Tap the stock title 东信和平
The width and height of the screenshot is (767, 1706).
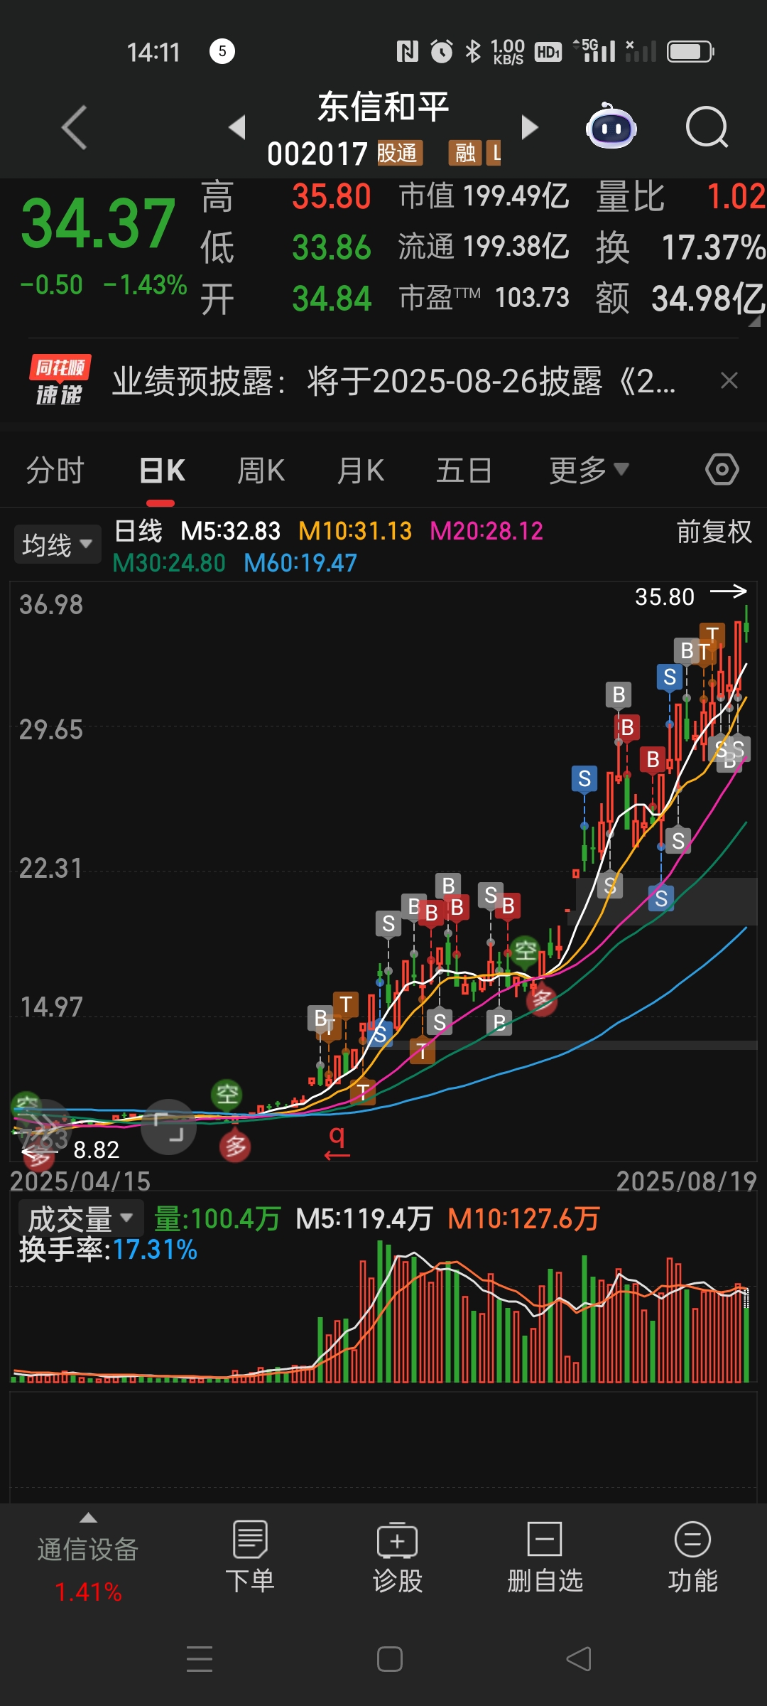[383, 107]
